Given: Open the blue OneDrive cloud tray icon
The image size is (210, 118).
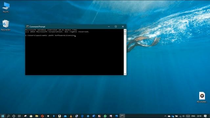Looking at the screenshot, I should (173, 116).
